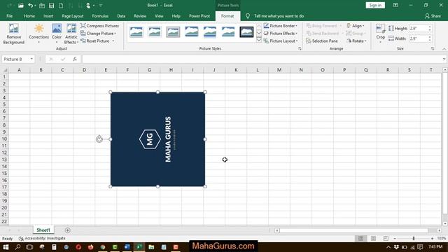The width and height of the screenshot is (448, 252).
Task: Switch to Page Break Preview icon in status bar
Action: [x=386, y=238]
